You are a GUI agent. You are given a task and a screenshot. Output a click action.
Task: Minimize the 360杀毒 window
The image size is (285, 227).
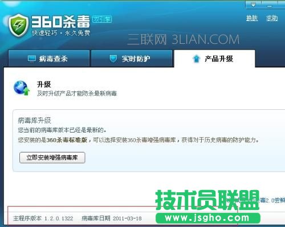click(269, 5)
